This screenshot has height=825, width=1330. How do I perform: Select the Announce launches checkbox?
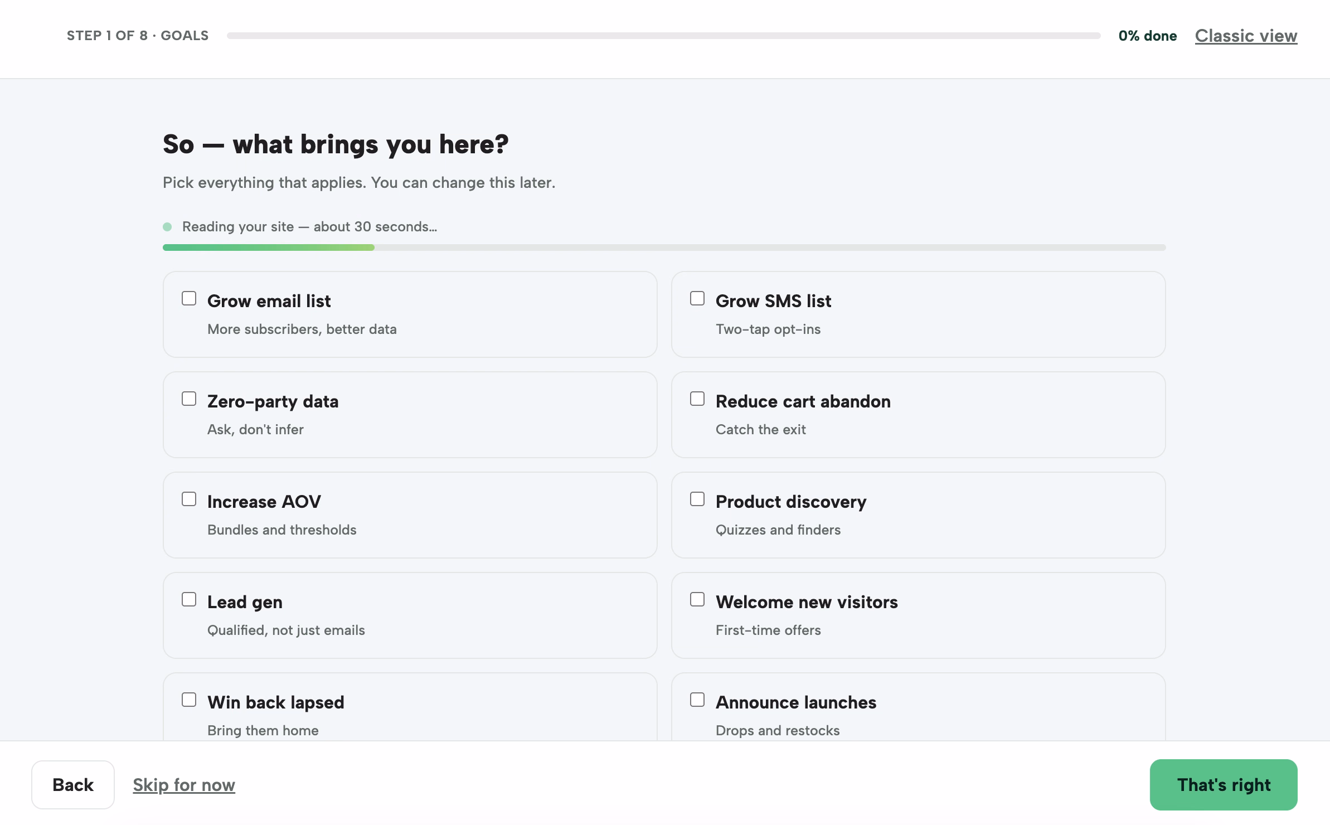point(697,700)
